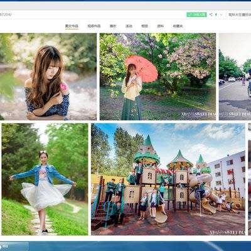Open the fifth navigation tab 相册
The width and height of the screenshot is (251, 251).
click(x=144, y=26)
